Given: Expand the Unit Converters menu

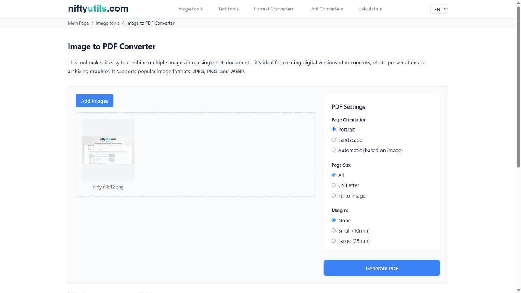Looking at the screenshot, I should click(326, 9).
